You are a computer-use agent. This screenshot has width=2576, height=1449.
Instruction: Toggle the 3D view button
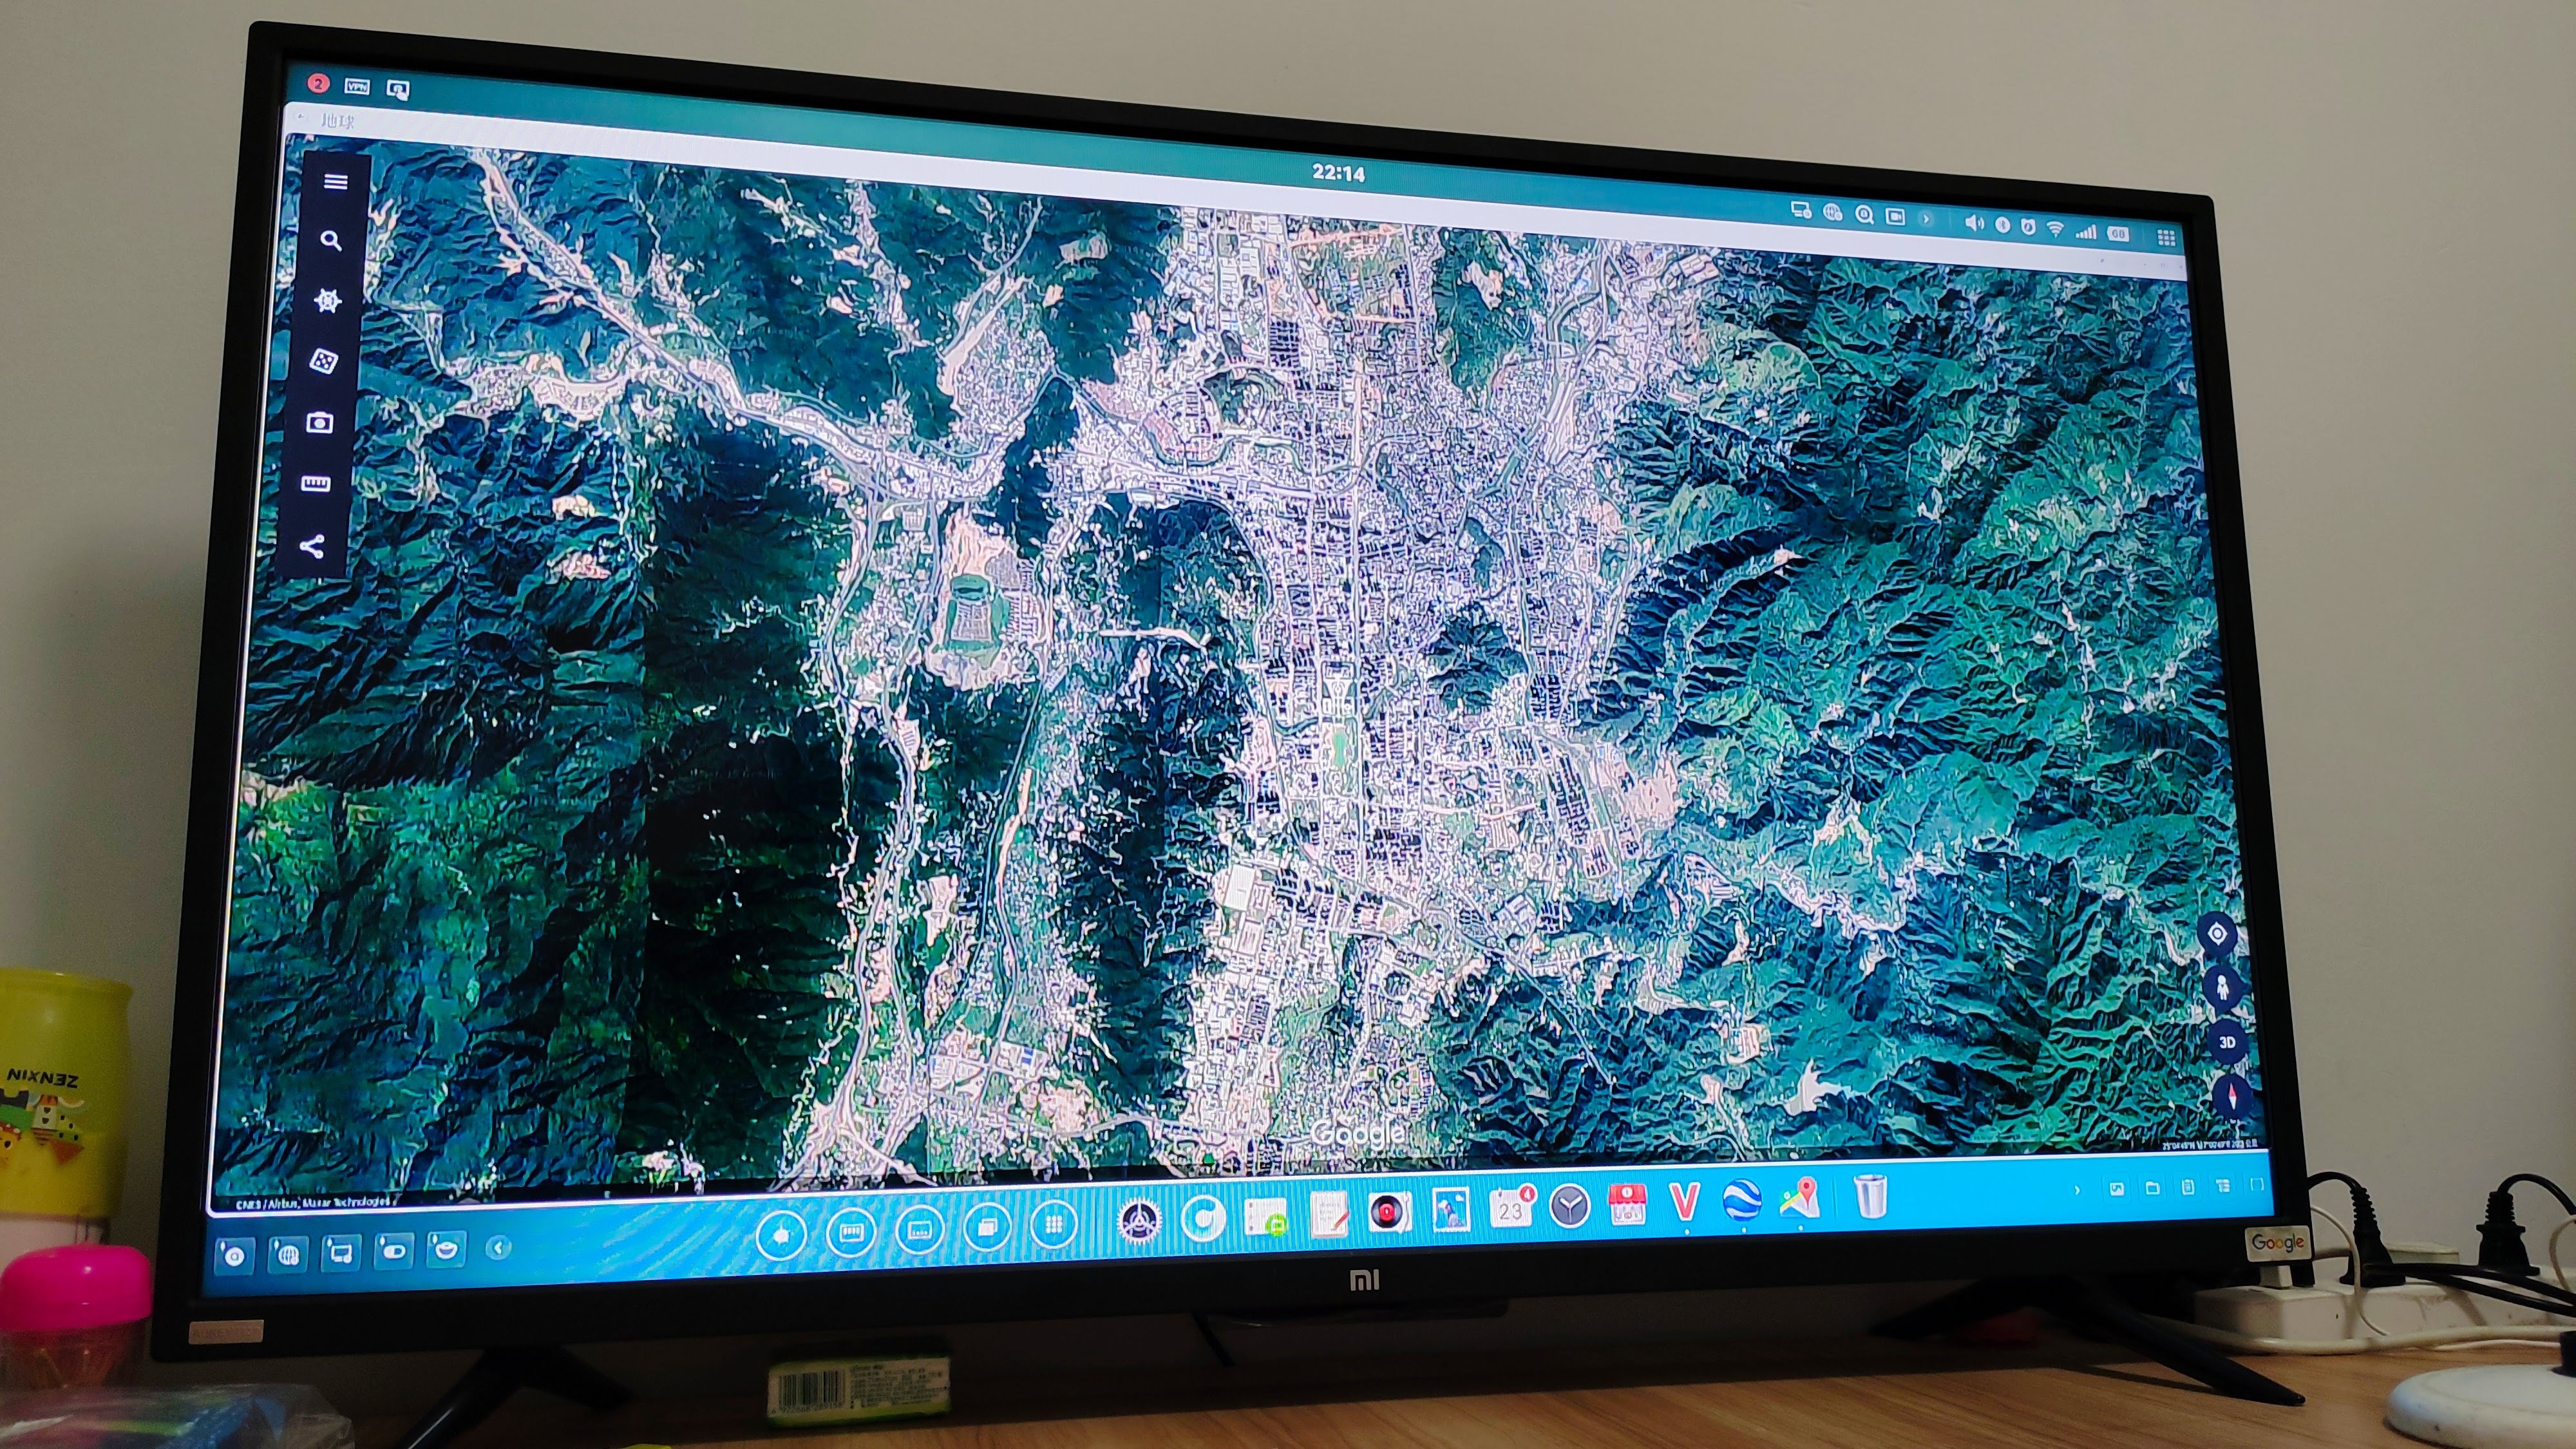point(2227,1042)
